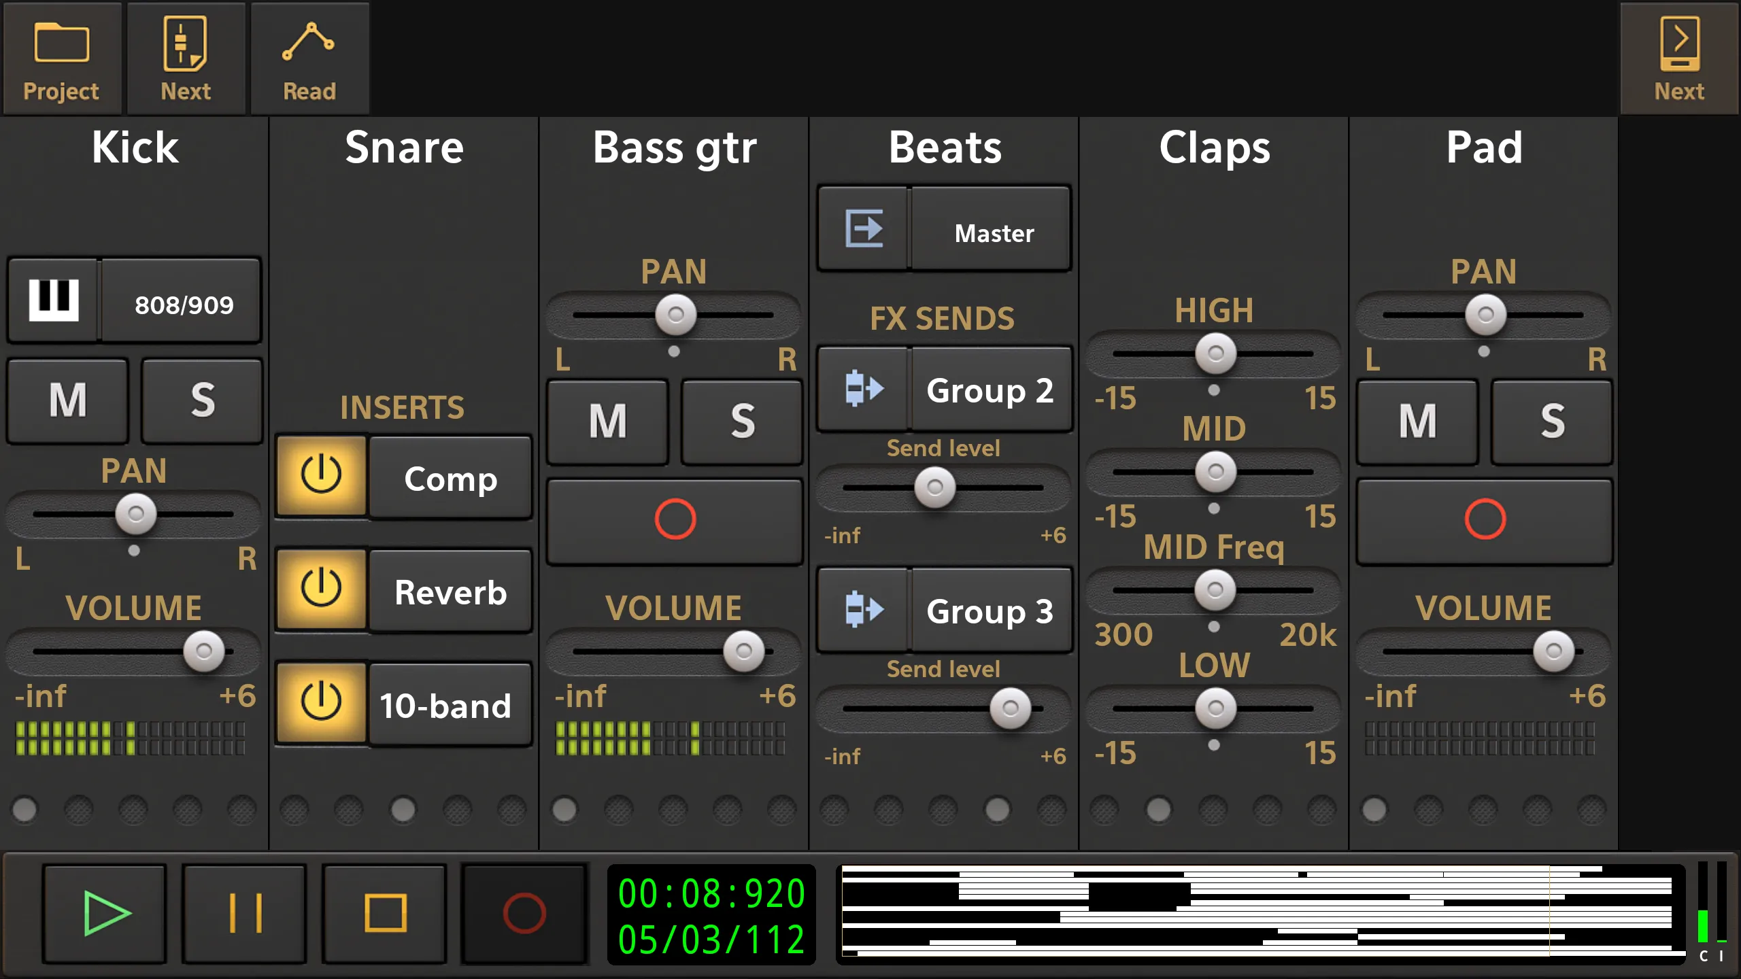The image size is (1741, 979).
Task: Open the Group 2 send destination selector
Action: pos(991,389)
